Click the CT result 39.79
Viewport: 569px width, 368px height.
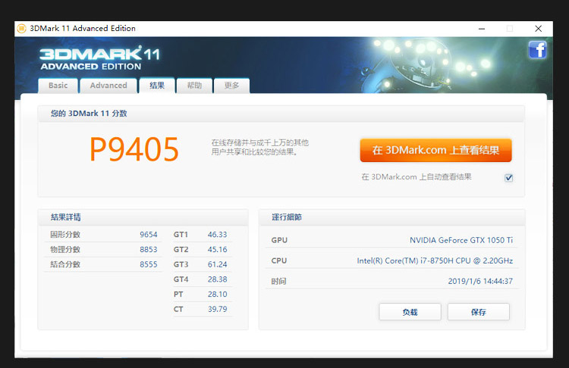click(x=218, y=309)
